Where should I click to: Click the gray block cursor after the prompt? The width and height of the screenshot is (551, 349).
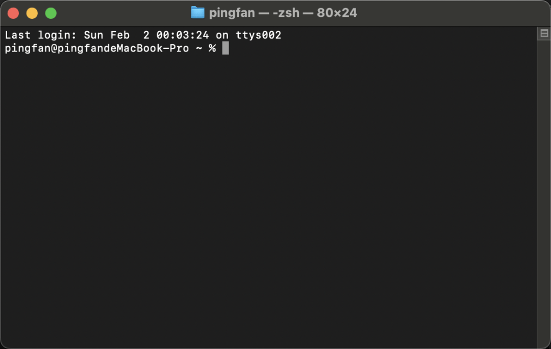coord(226,48)
